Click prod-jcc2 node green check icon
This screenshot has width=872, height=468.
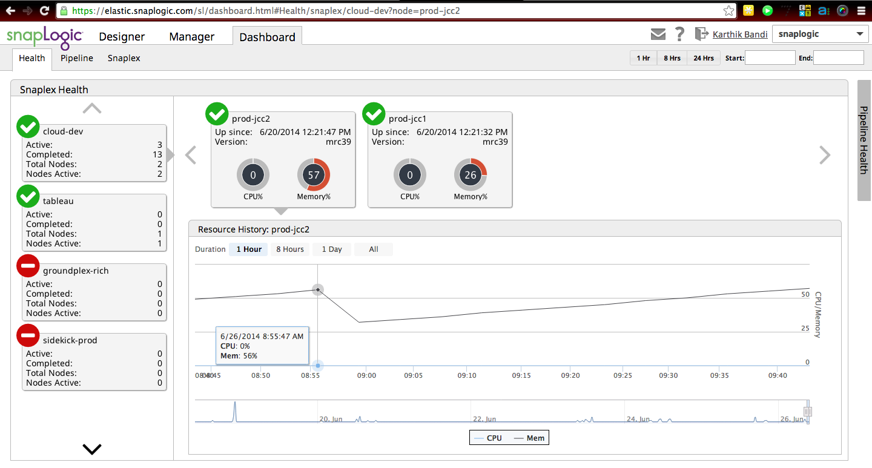217,113
